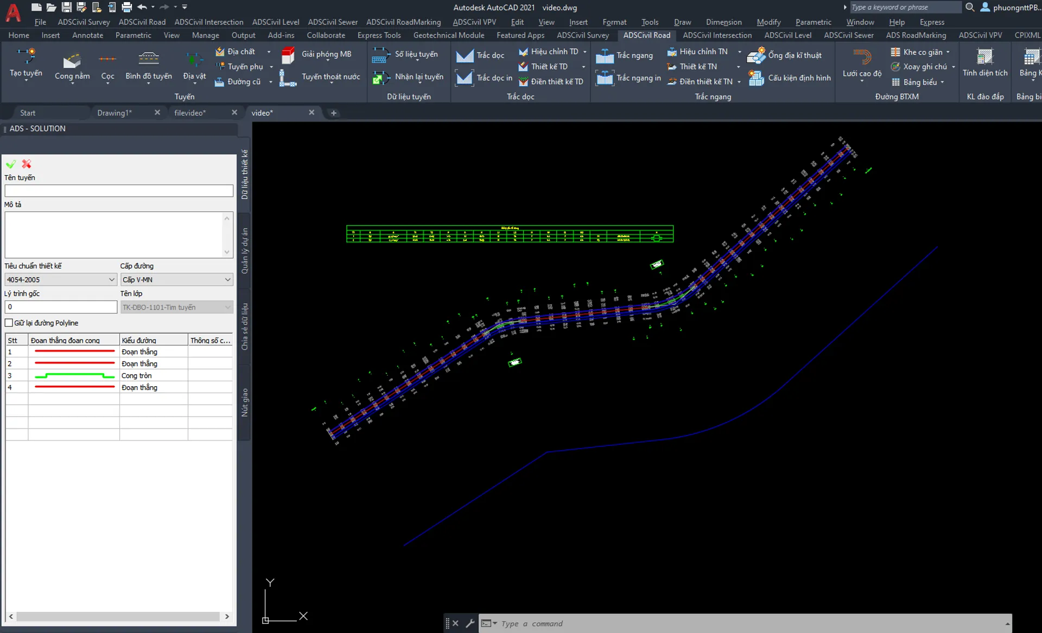Click Nhận lại tuyến icon
The image size is (1042, 633).
point(381,78)
